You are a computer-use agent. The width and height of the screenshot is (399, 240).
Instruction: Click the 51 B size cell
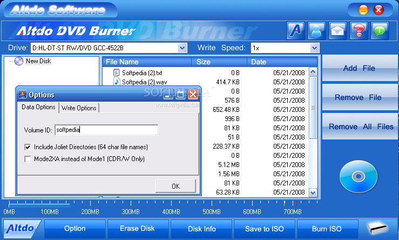click(234, 137)
